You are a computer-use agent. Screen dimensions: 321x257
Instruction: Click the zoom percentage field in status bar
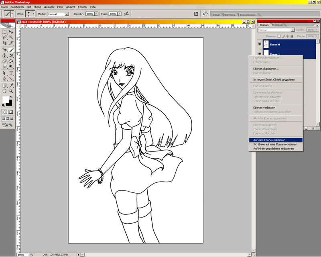(x=22, y=255)
